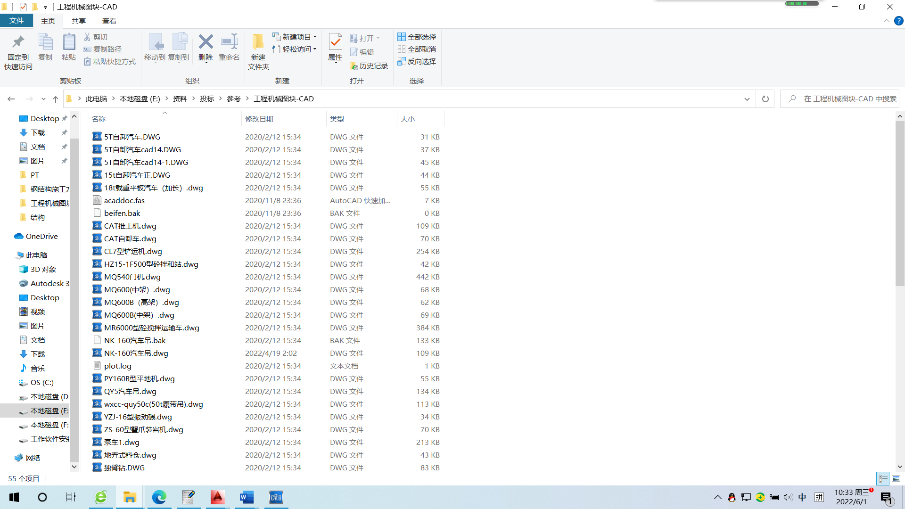Screen dimensions: 905x509
Task: Open the address bar history dropdown
Action: tap(747, 99)
